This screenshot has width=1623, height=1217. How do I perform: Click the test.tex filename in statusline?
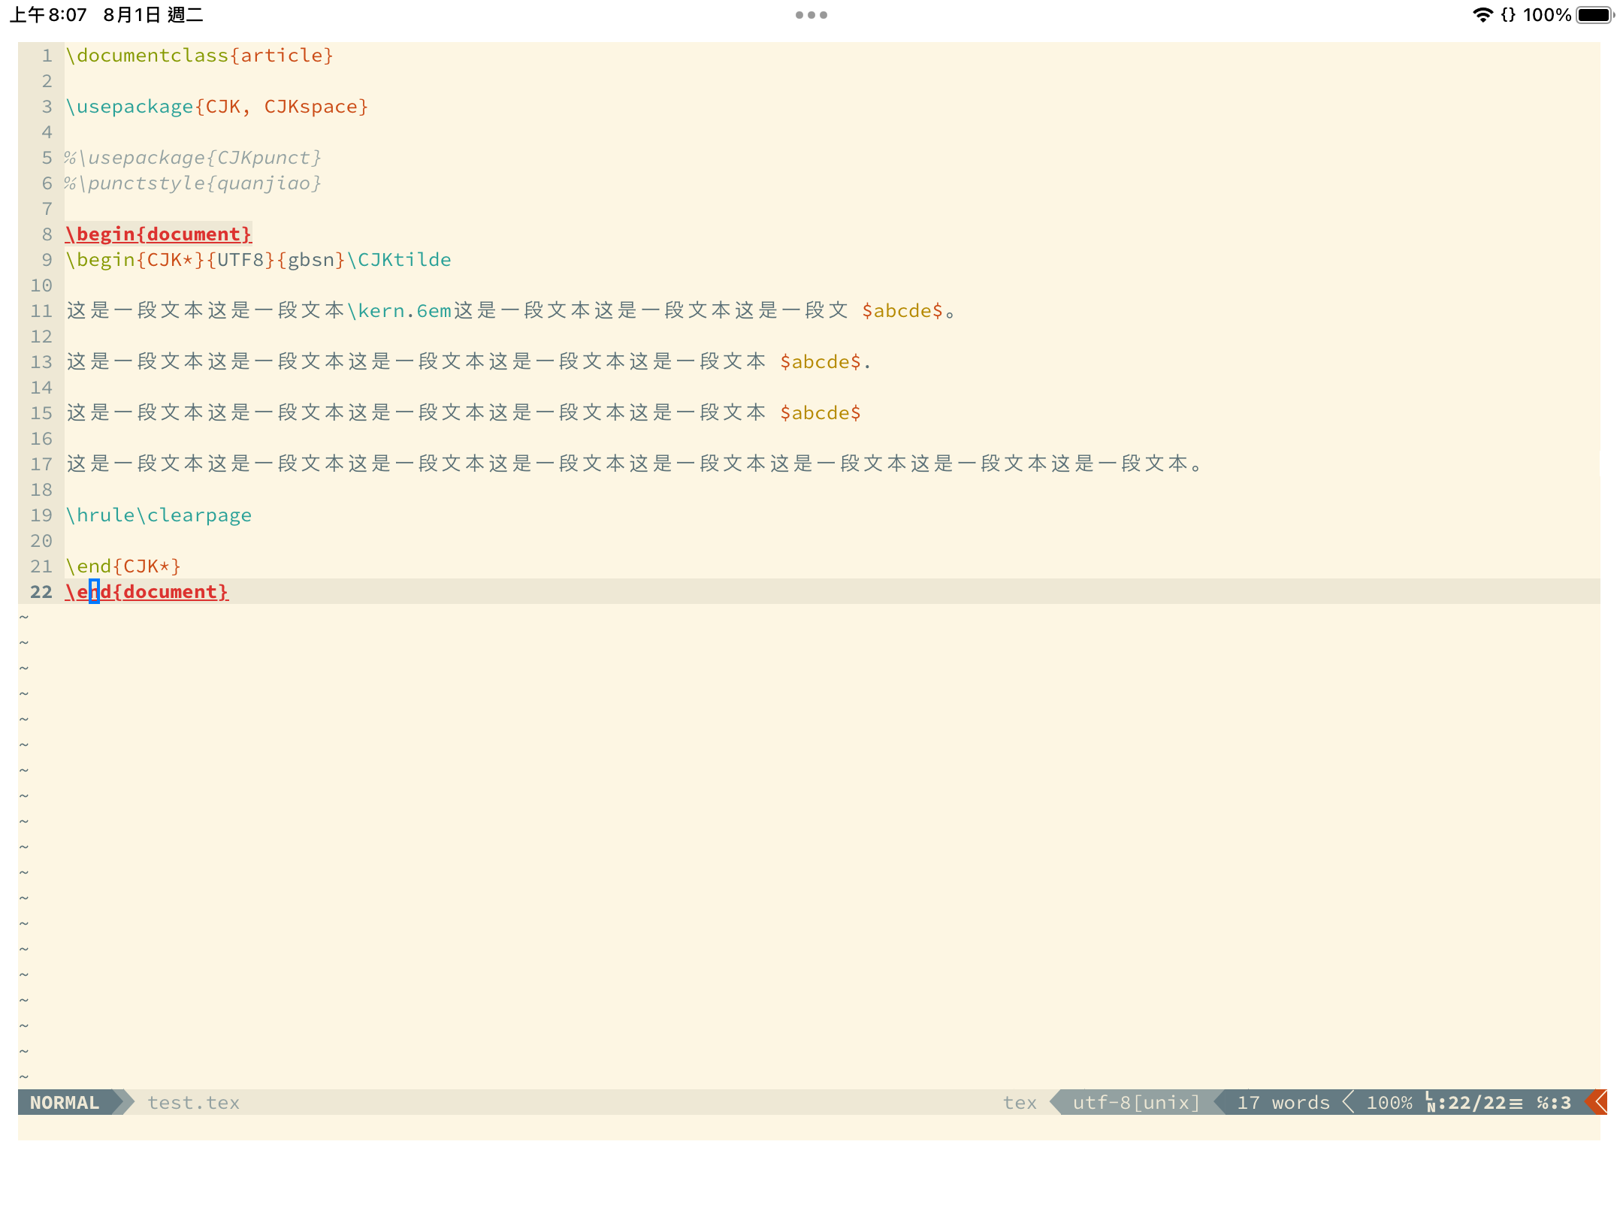pyautogui.click(x=193, y=1102)
